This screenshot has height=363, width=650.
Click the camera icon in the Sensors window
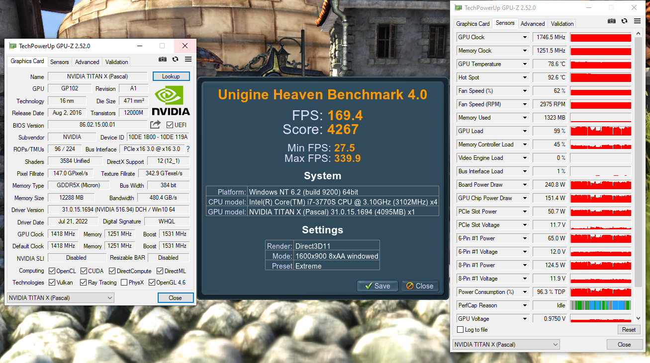pos(612,21)
